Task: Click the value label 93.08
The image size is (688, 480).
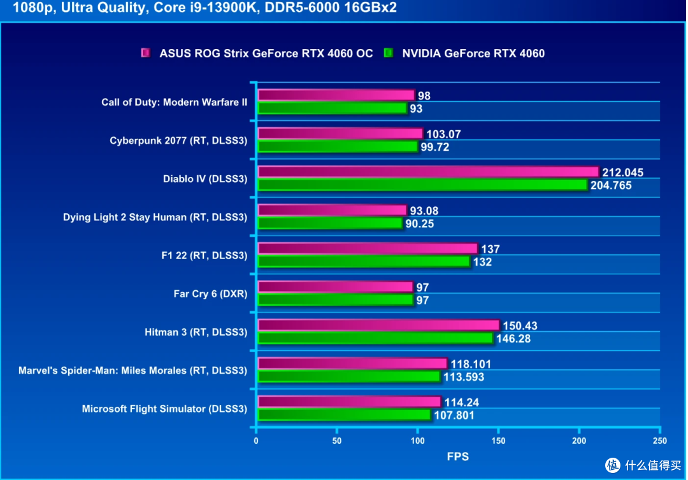Action: (x=424, y=211)
